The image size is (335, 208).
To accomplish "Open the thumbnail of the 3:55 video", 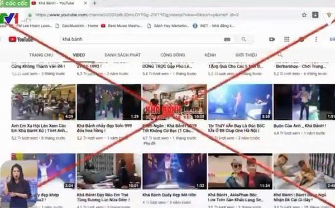I will (x=240, y=102).
